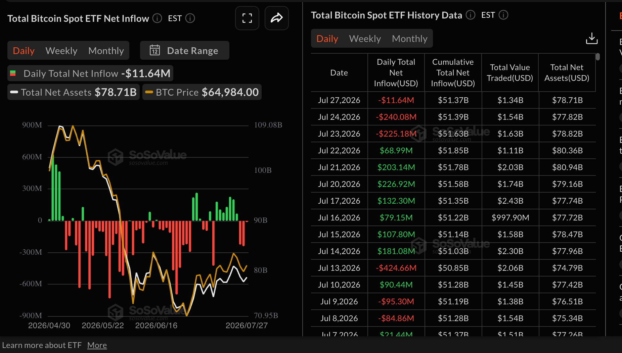Click the -$225.18M inflow cell

click(396, 134)
